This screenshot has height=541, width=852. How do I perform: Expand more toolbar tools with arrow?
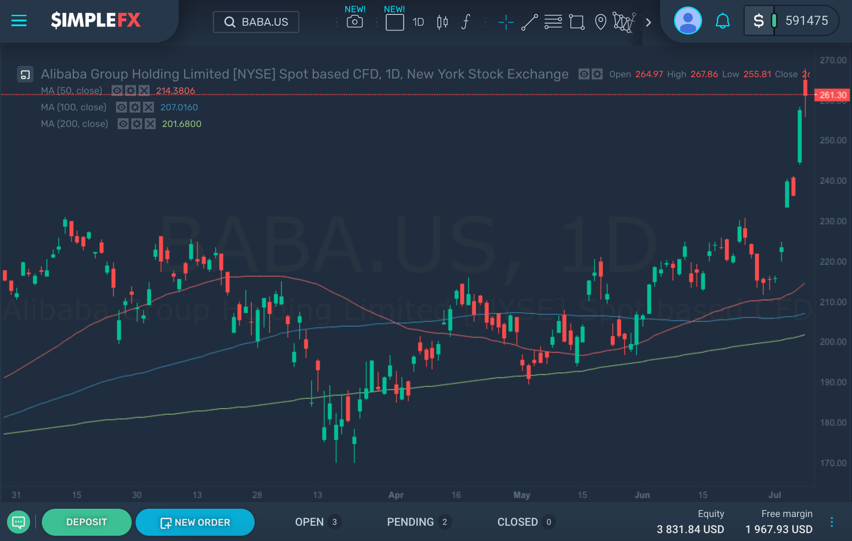pos(648,22)
